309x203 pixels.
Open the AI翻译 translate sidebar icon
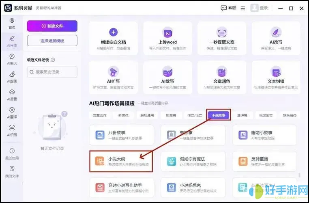click(x=12, y=110)
